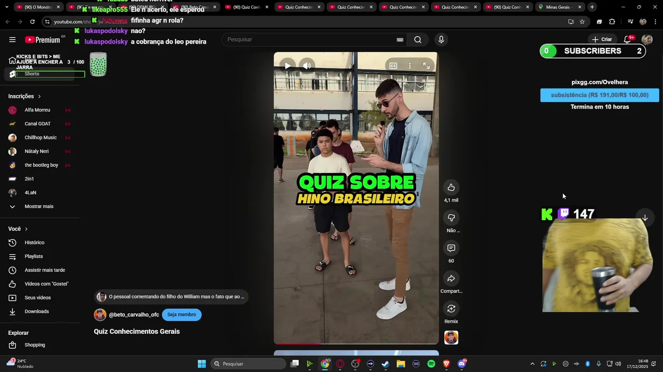This screenshot has height=372, width=663.
Task: Mute the Short's volume
Action: pyautogui.click(x=307, y=66)
